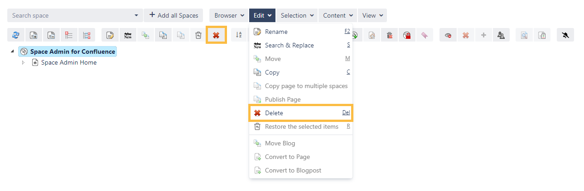
Task: Click the Add all Spaces button
Action: [x=174, y=15]
